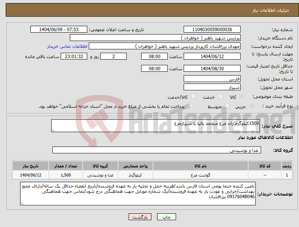Click the کیلوگرم unit cell
The width and height of the screenshot is (299, 227).
tap(135, 175)
